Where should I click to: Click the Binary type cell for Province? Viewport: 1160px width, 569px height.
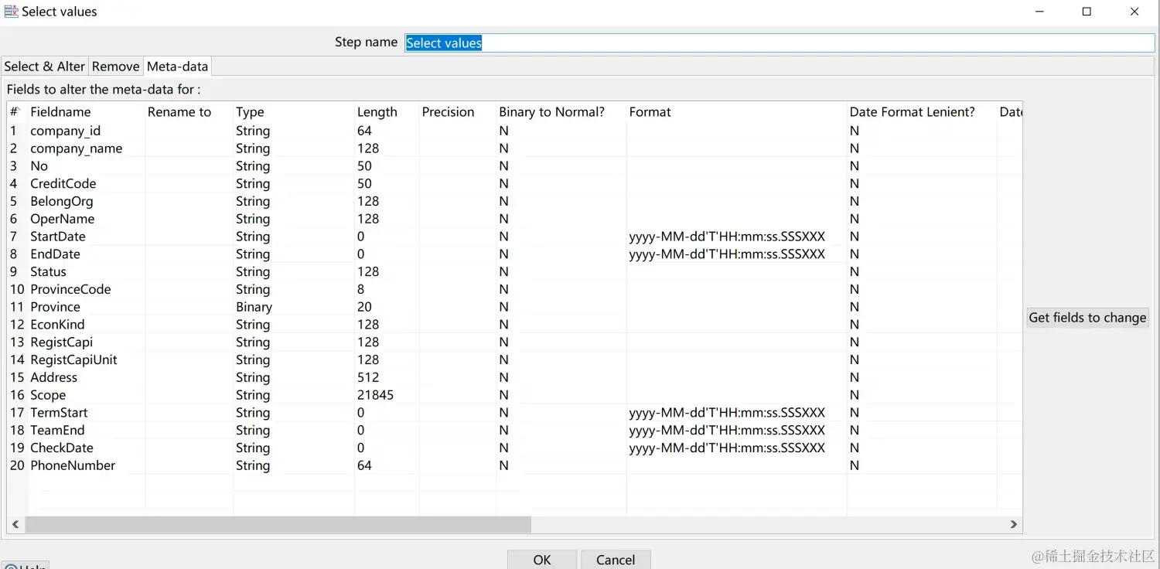pyautogui.click(x=294, y=307)
